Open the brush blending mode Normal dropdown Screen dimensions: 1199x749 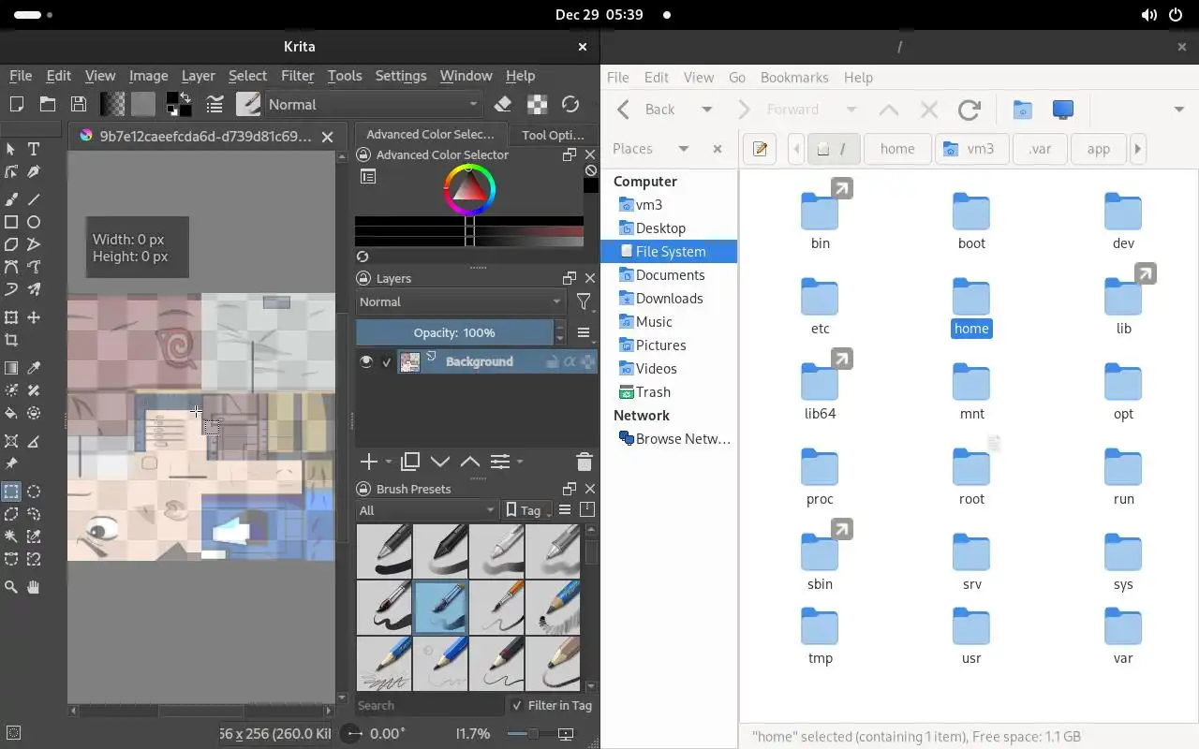(374, 104)
